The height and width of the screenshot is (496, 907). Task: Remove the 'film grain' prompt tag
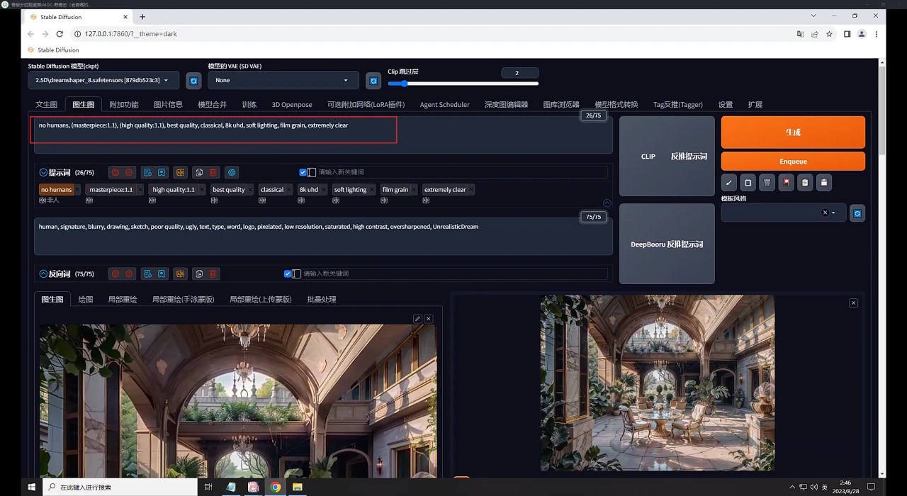pyautogui.click(x=414, y=190)
